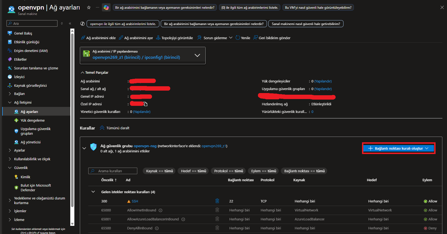
Task: Open Sorunları tanılama ve çözme
Action: [x=36, y=68]
